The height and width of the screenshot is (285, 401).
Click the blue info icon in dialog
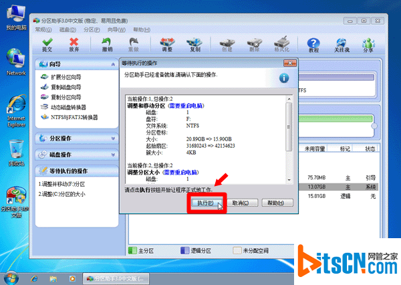[284, 78]
